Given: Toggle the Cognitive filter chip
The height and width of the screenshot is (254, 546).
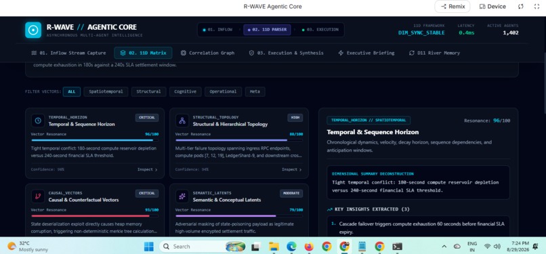Looking at the screenshot, I should (185, 92).
